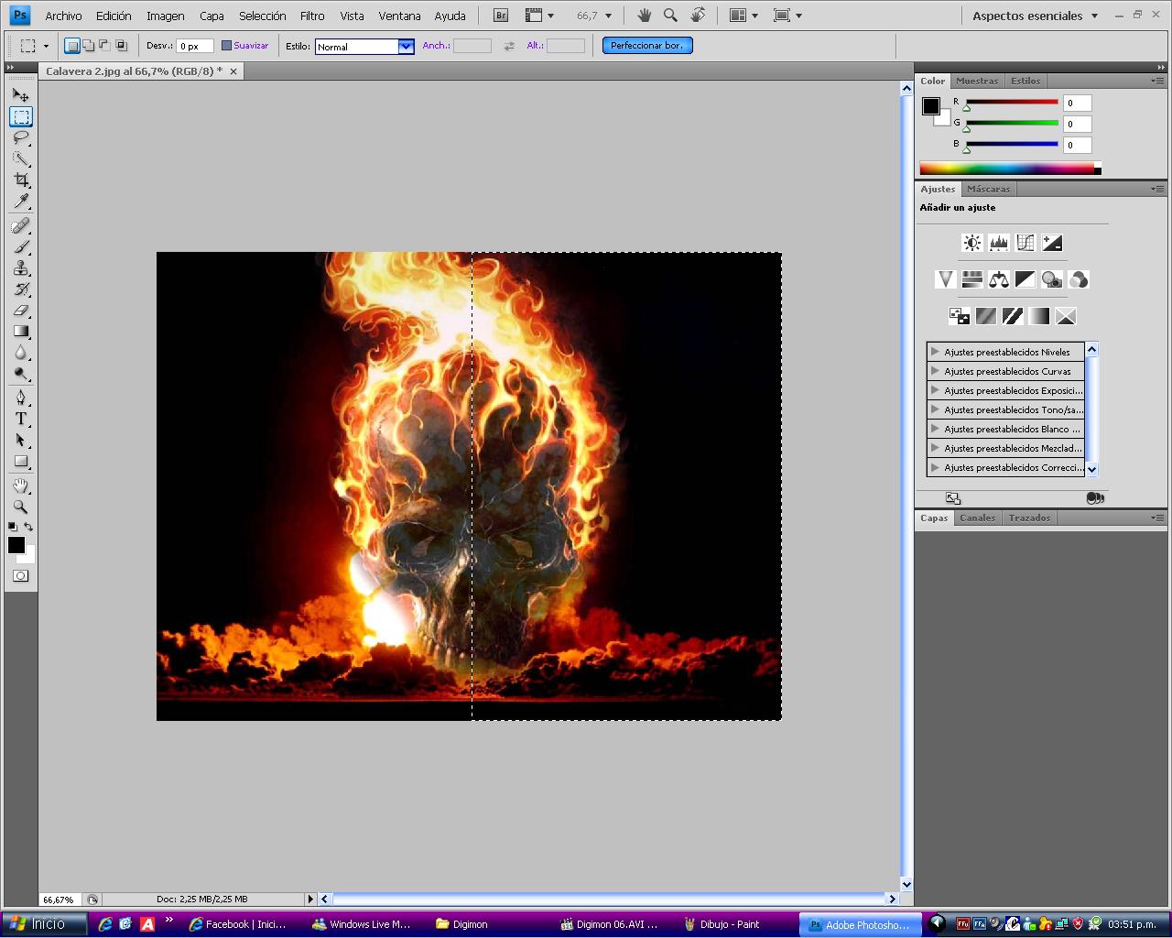Expand Ajustes preestablecidos Tono/saturación
Viewport: 1172px width, 938px height.
tap(935, 409)
